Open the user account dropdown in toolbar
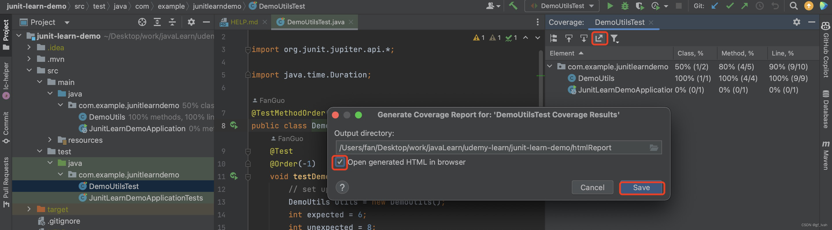Viewport: 832px width, 230px height. click(493, 6)
